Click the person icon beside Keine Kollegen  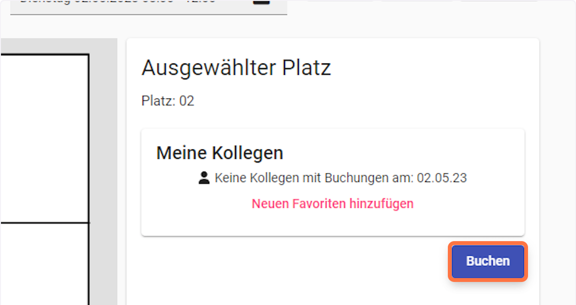(204, 179)
